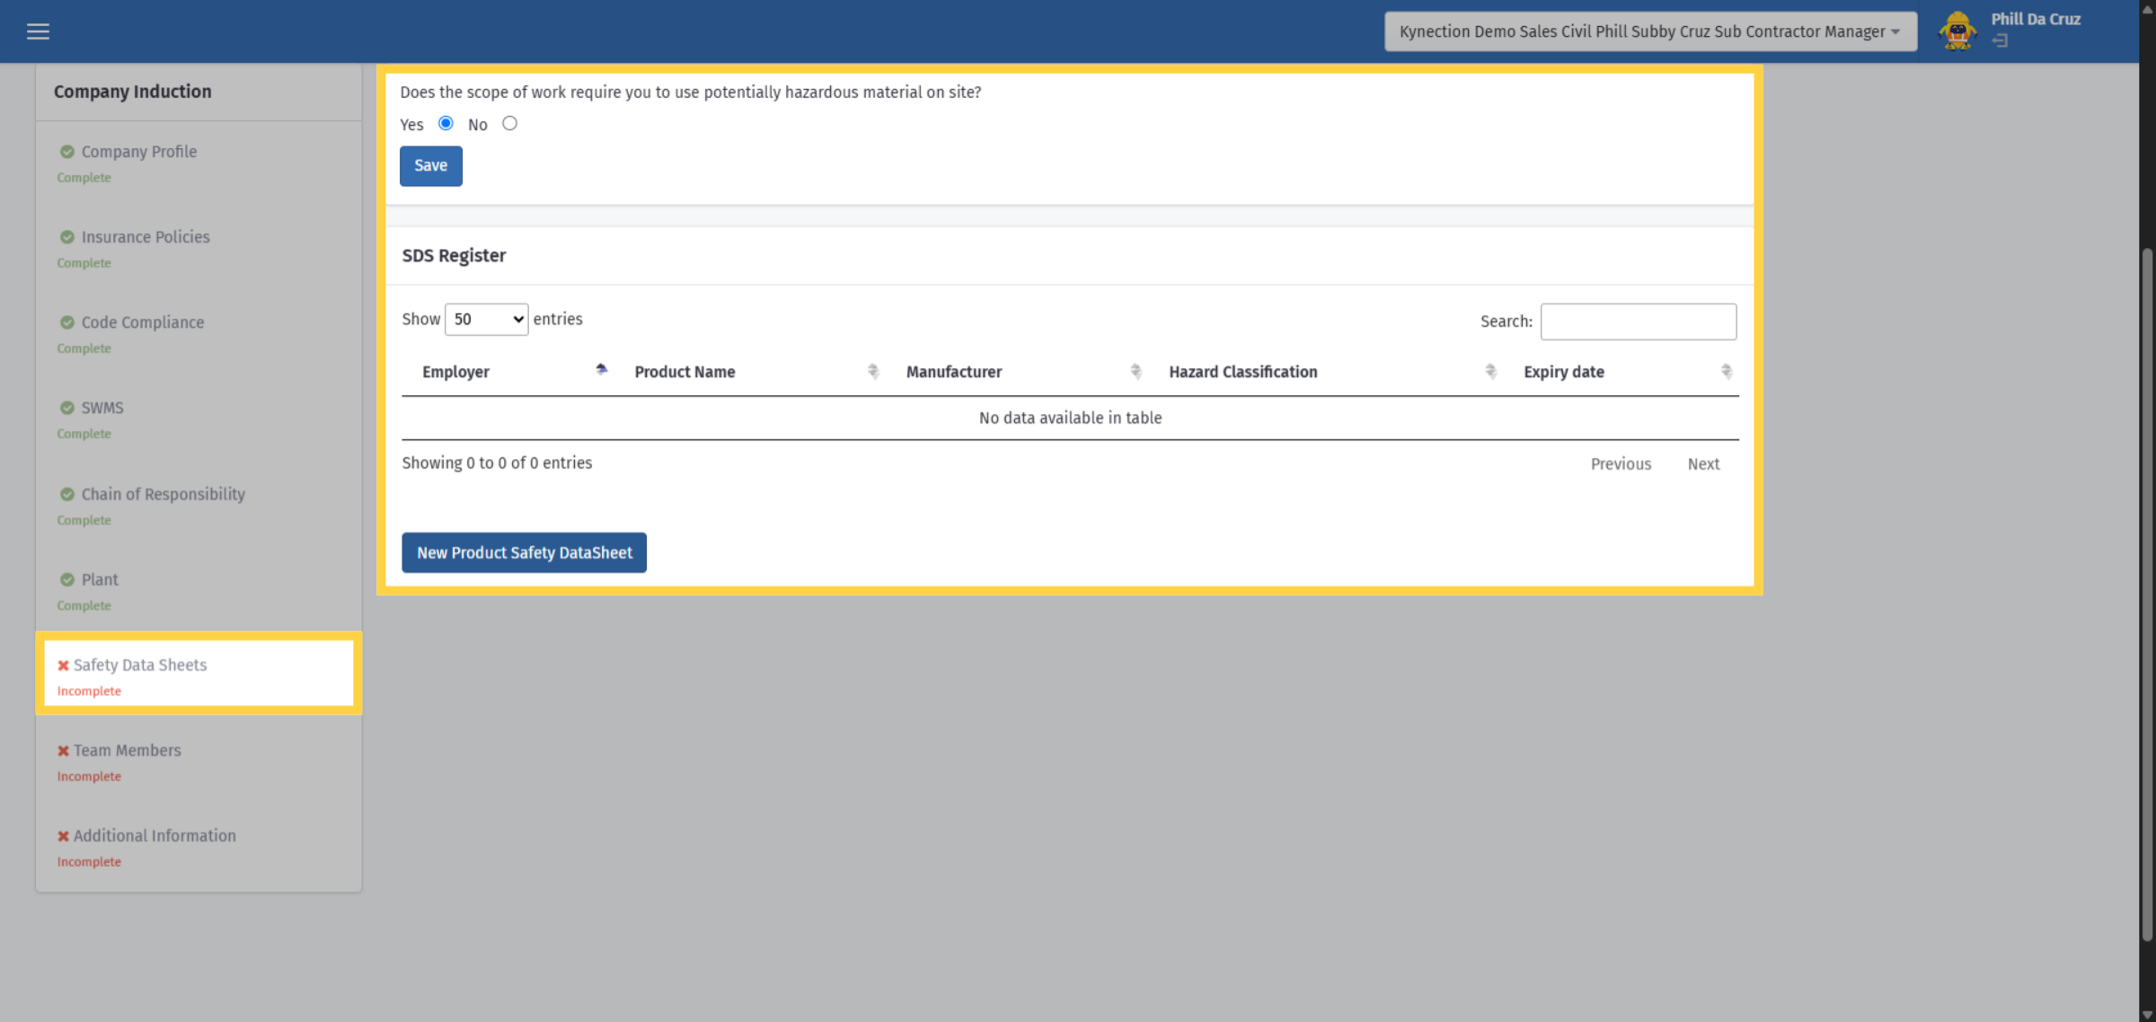Click the Expiry date column header

tap(1564, 372)
